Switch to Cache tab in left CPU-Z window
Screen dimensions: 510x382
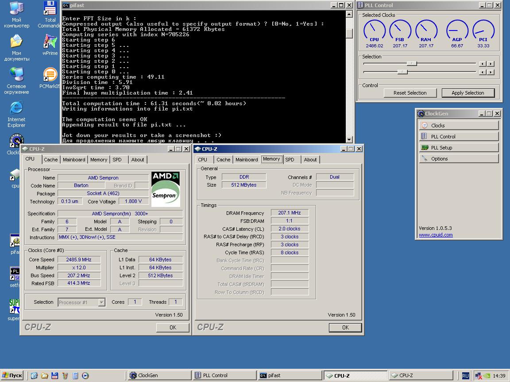click(x=51, y=160)
